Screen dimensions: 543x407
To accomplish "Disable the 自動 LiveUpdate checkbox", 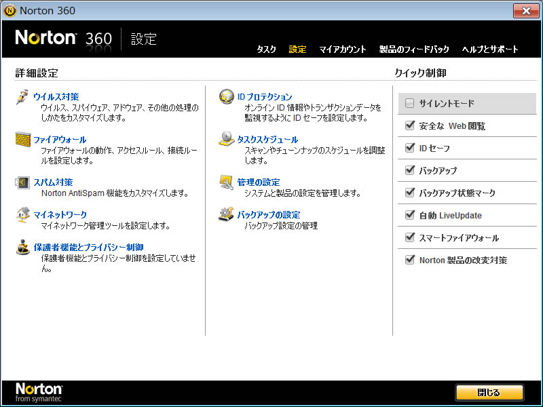I will tap(409, 215).
